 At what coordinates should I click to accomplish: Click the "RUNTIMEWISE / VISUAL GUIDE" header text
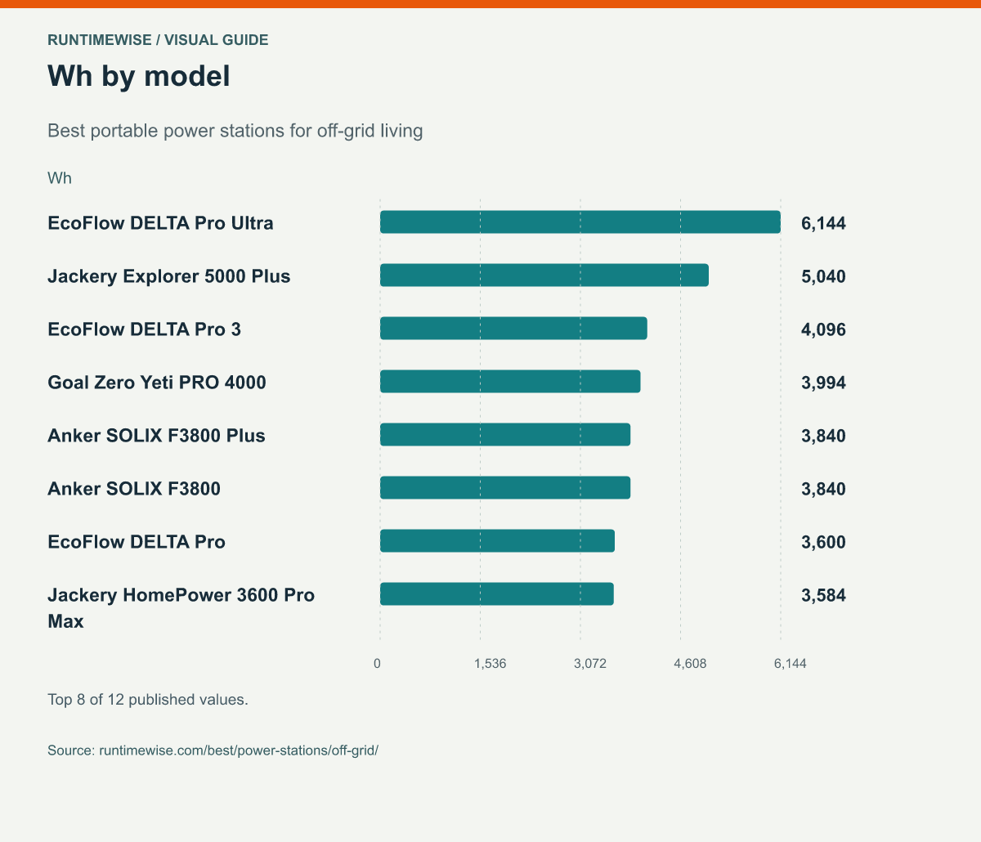pyautogui.click(x=158, y=39)
